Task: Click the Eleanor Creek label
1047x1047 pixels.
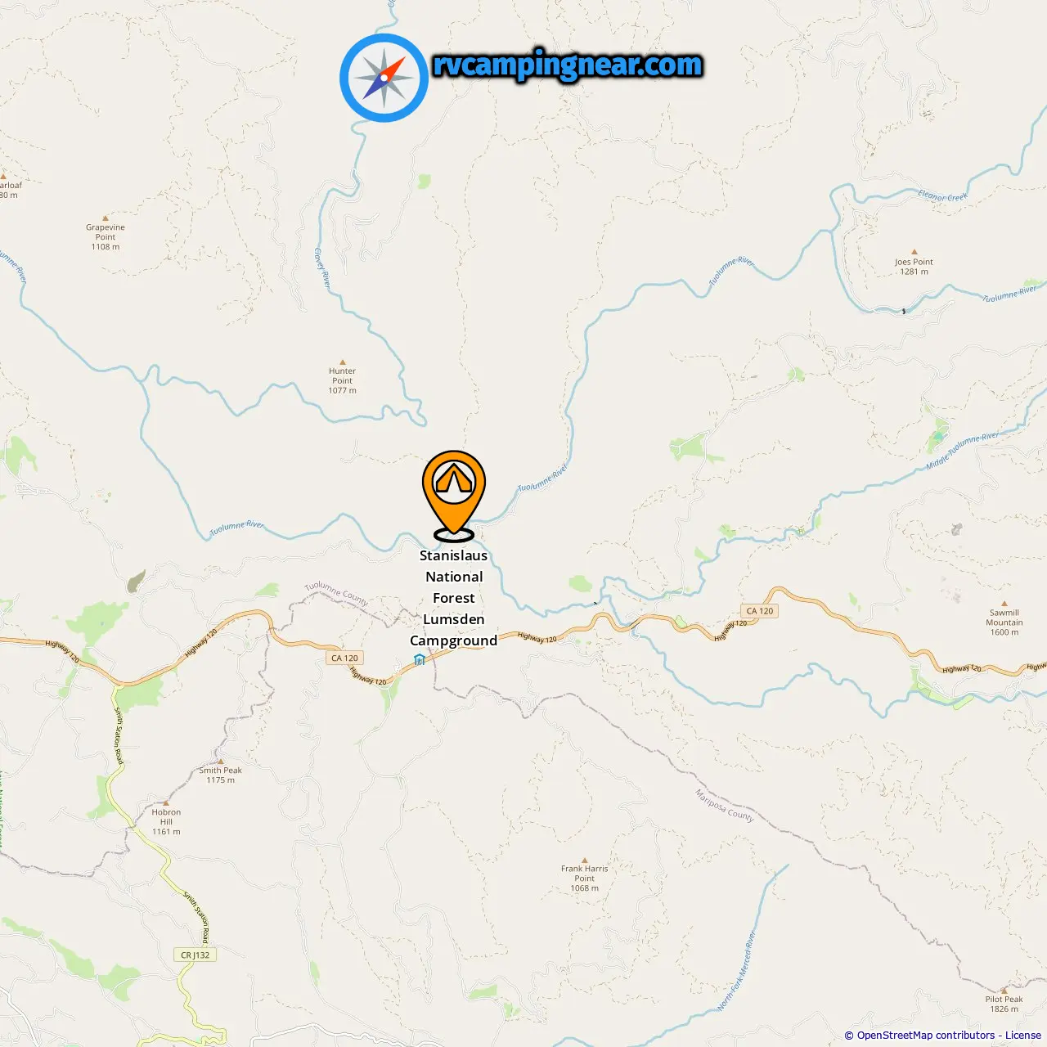Action: coord(942,195)
